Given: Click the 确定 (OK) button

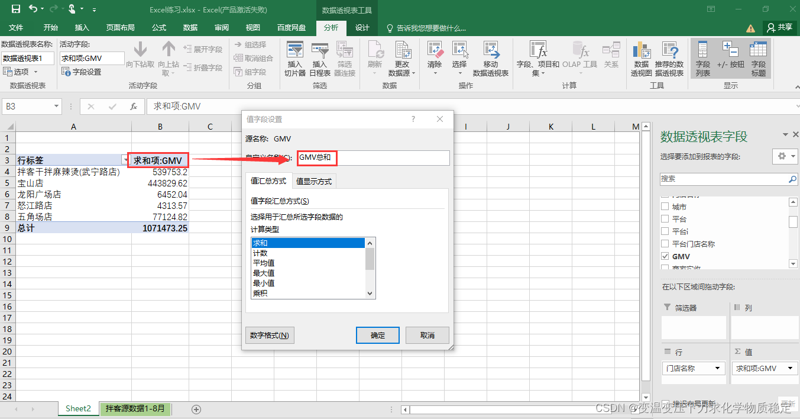Looking at the screenshot, I should point(378,335).
